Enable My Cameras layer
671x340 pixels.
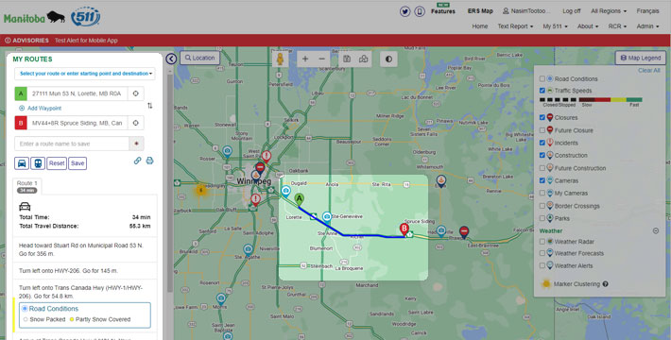point(542,194)
